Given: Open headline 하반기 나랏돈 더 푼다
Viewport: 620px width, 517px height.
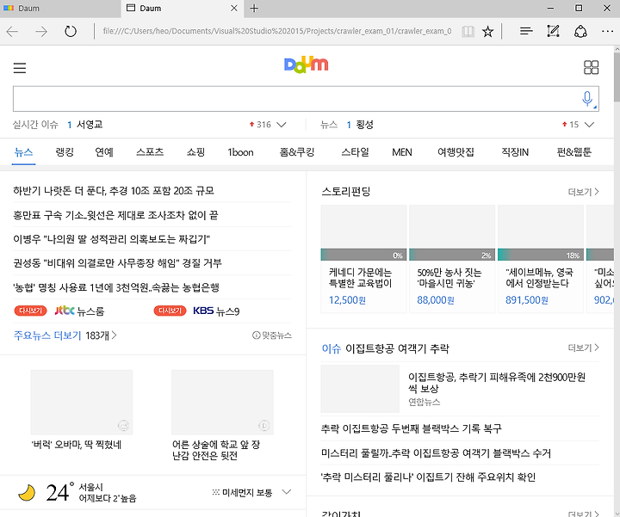Looking at the screenshot, I should pyautogui.click(x=114, y=191).
